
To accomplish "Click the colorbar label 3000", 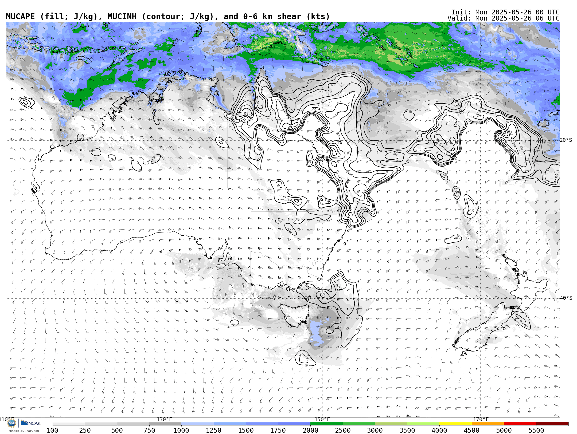I will pyautogui.click(x=375, y=430).
